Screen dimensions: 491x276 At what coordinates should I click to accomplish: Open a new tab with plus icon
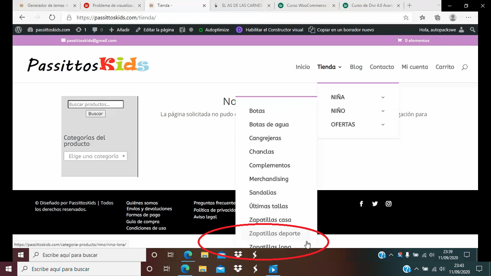[409, 5]
